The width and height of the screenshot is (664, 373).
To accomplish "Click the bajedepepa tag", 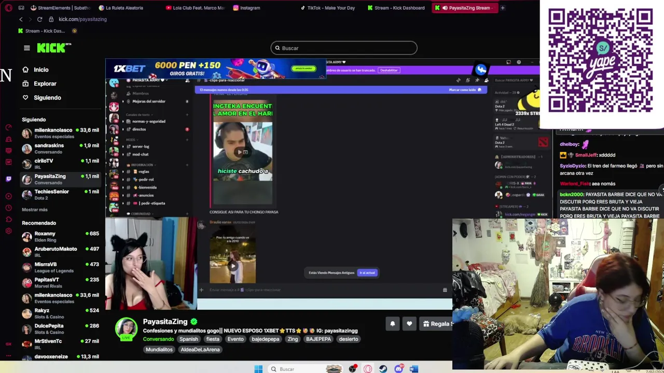I will (x=266, y=339).
